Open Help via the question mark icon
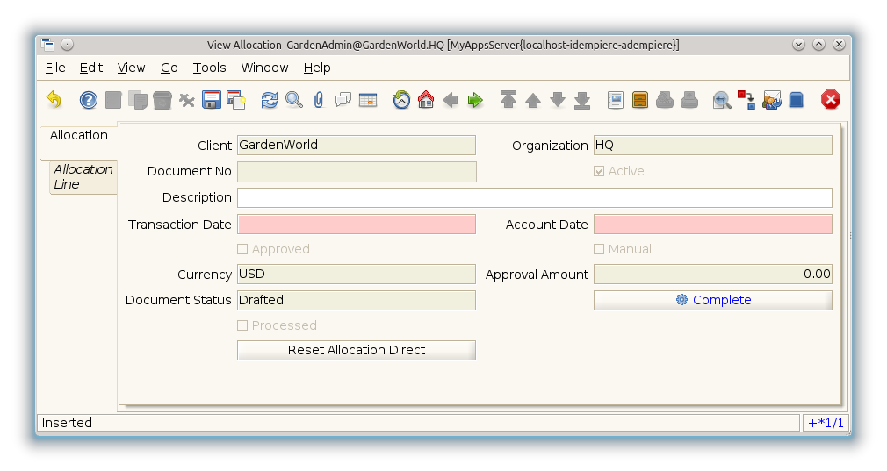 89,100
